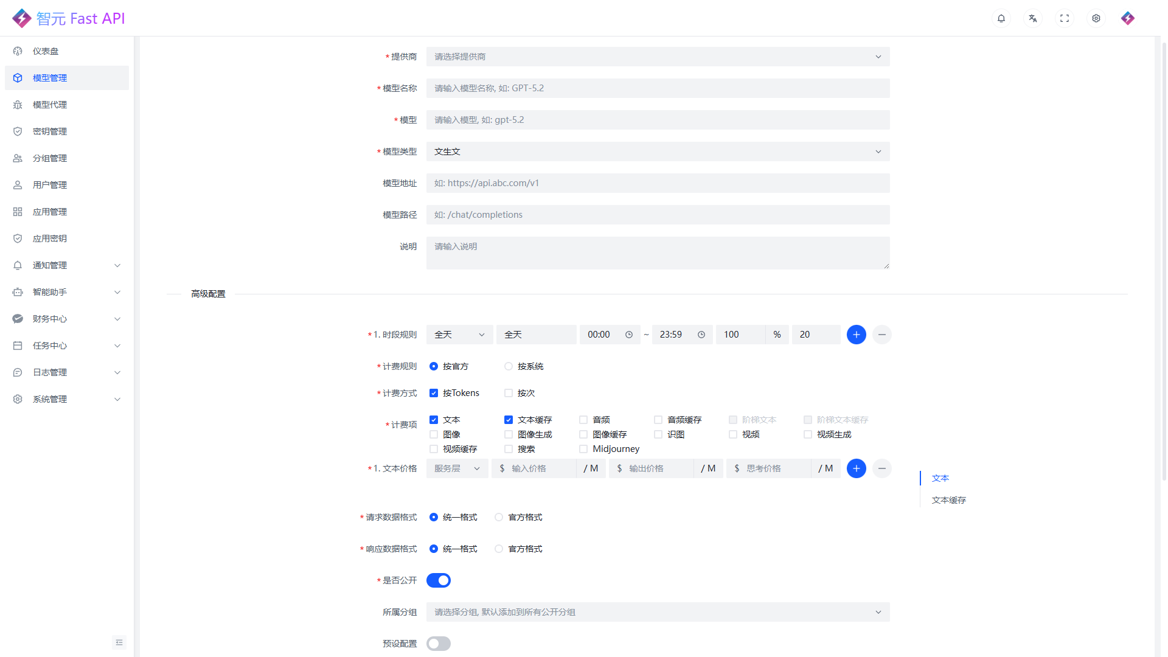The image size is (1168, 657).
Task: Go to 密钥管理 in sidebar
Action: point(50,131)
